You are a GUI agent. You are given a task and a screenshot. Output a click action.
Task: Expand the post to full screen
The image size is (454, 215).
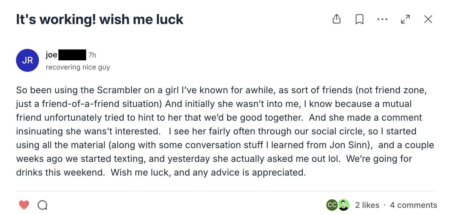[405, 19]
